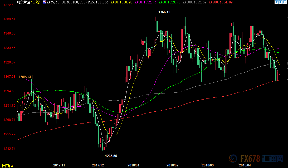Click the 1372.63 price axis label

[9, 5]
